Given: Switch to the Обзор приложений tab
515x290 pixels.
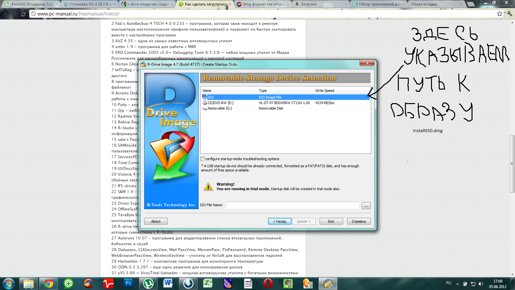Looking at the screenshot, I should pos(379,4).
